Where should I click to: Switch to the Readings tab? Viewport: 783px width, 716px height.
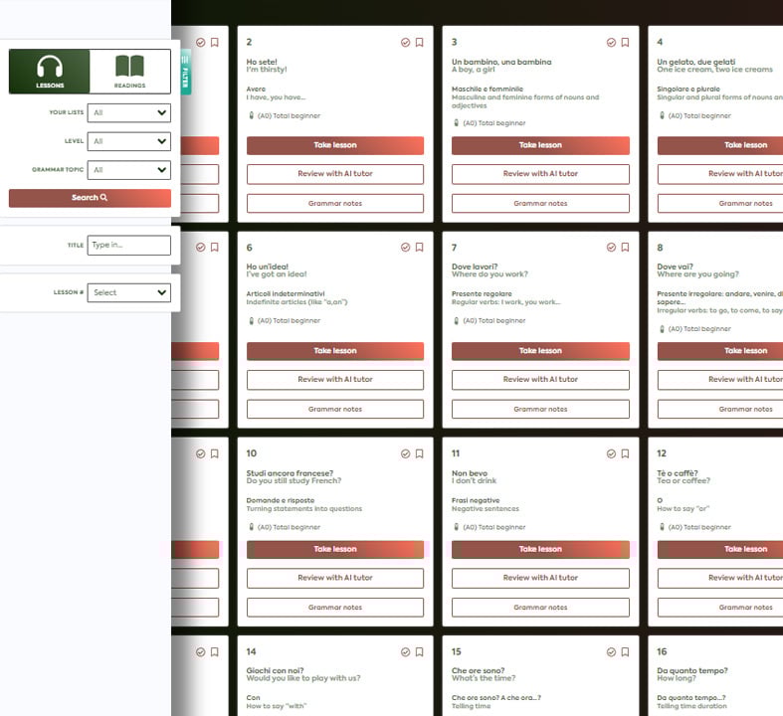(x=129, y=72)
